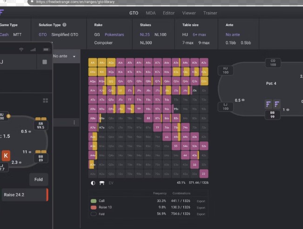Open the Solution Type help icon
The height and width of the screenshot is (229, 303).
point(65,25)
